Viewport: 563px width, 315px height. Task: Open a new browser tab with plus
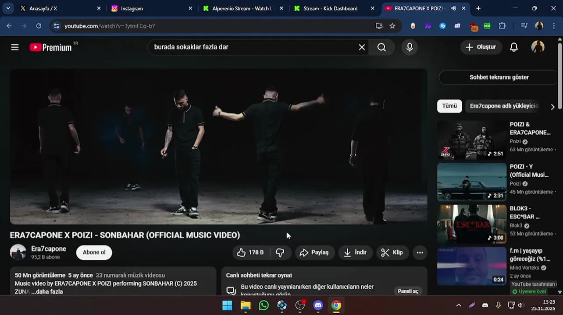coord(478,8)
